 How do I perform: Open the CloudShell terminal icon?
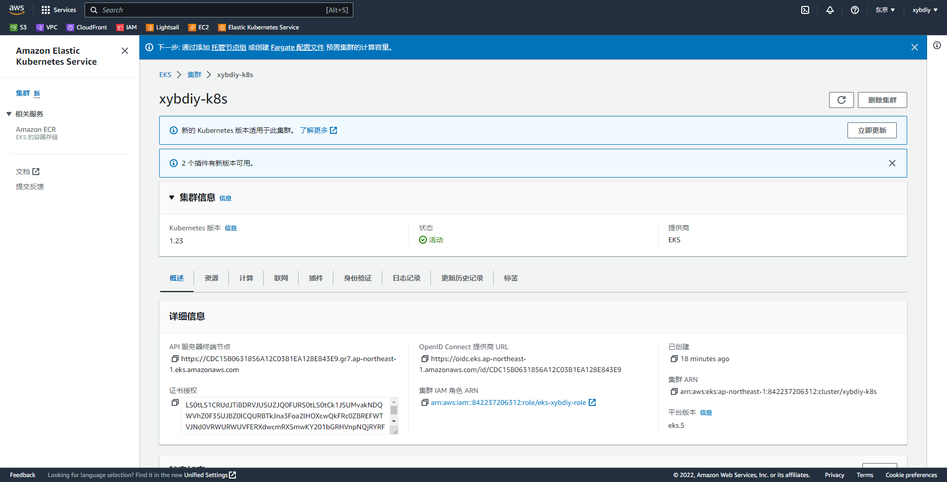coord(805,10)
